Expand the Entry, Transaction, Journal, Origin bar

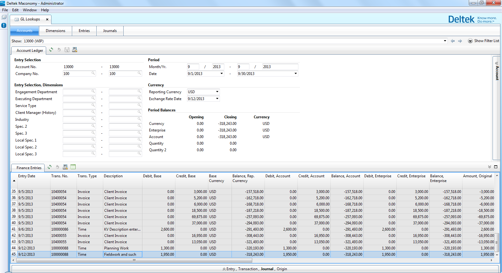tap(255, 269)
